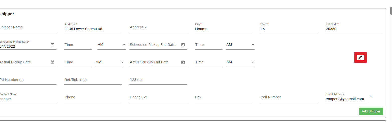Click the Shipper Name field
This screenshot has width=392, height=129.
(x=28, y=27)
